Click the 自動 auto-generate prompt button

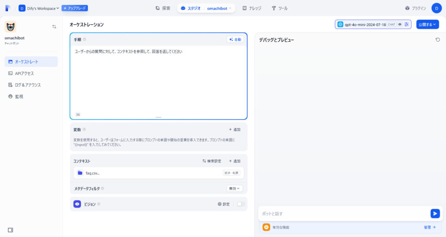coord(235,39)
